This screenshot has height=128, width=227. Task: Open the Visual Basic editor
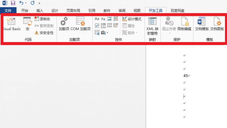point(11,24)
